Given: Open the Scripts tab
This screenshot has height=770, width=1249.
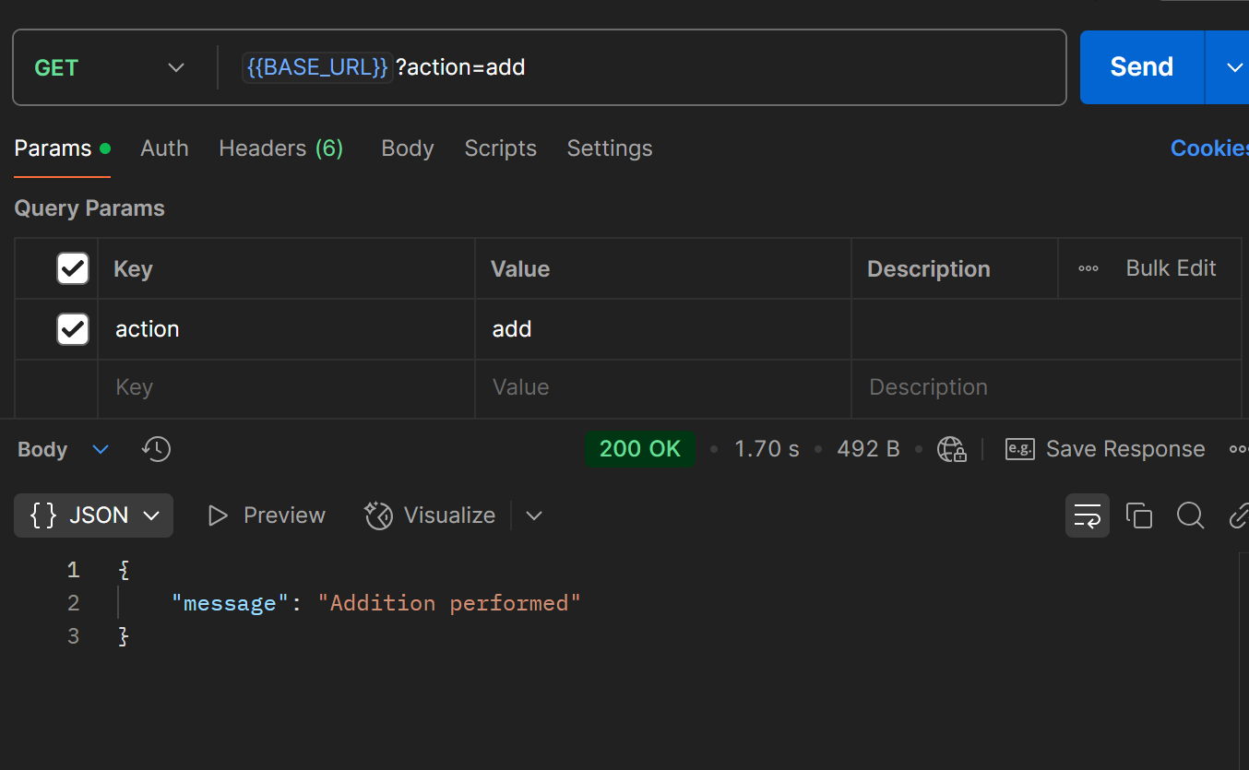Looking at the screenshot, I should [500, 148].
